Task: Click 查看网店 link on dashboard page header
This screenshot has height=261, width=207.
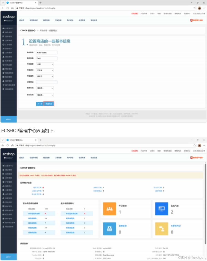Action: 178,151
